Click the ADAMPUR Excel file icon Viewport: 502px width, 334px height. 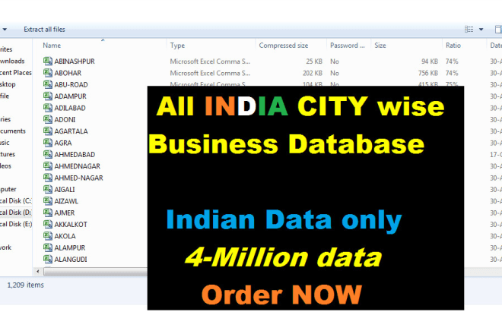click(x=48, y=96)
